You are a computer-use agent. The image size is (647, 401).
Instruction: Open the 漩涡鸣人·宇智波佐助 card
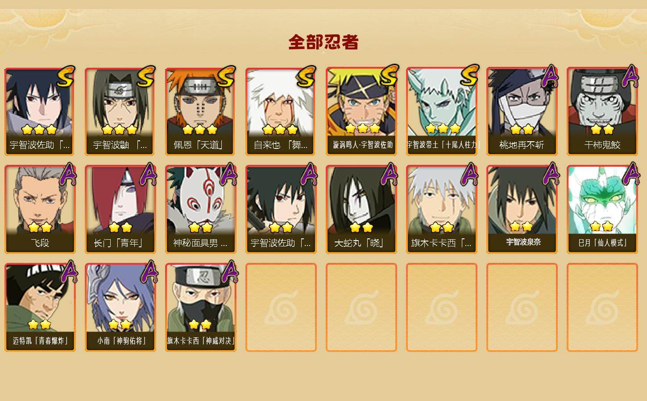(361, 111)
